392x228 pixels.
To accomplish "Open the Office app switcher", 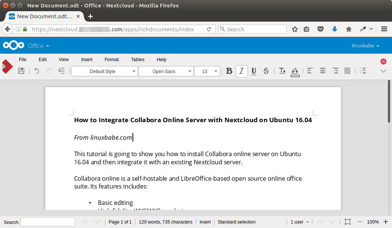I will (x=38, y=46).
